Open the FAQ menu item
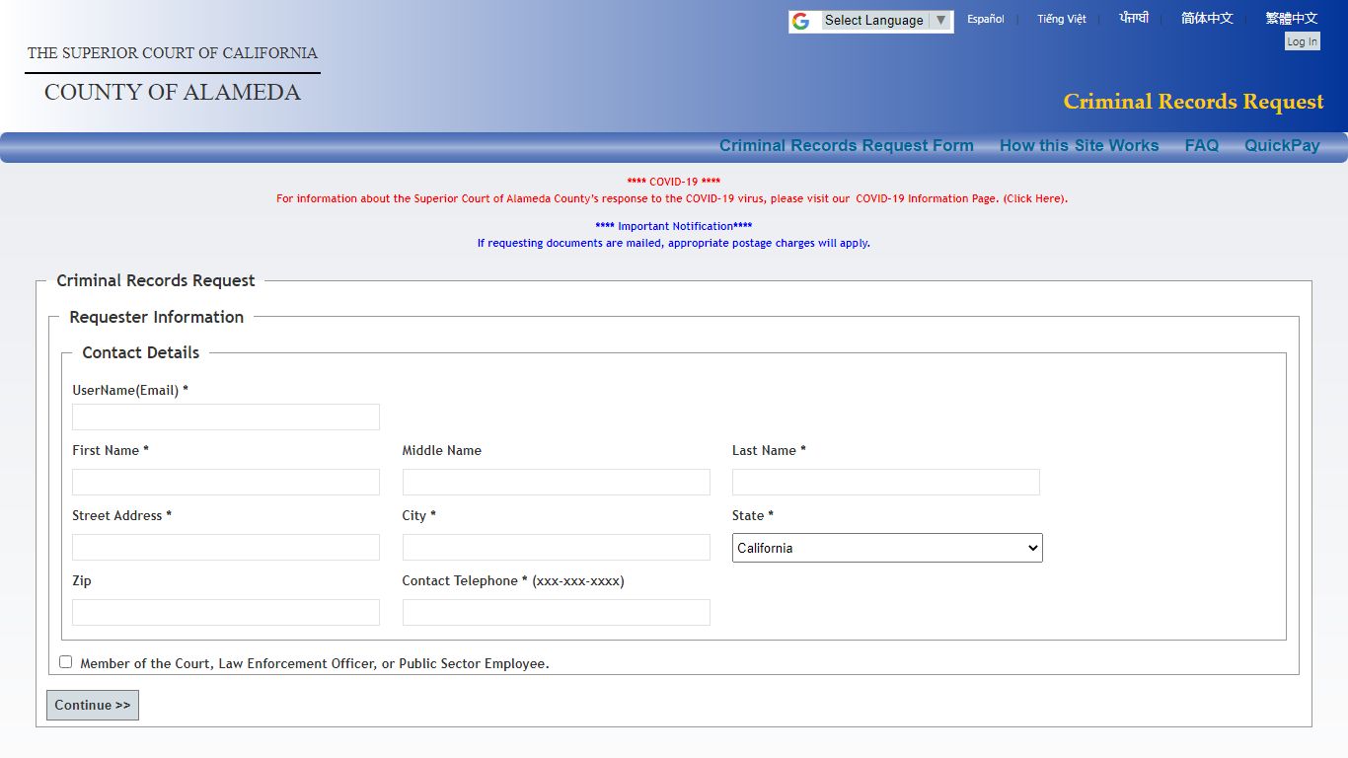Viewport: 1348px width, 758px height. tap(1201, 146)
